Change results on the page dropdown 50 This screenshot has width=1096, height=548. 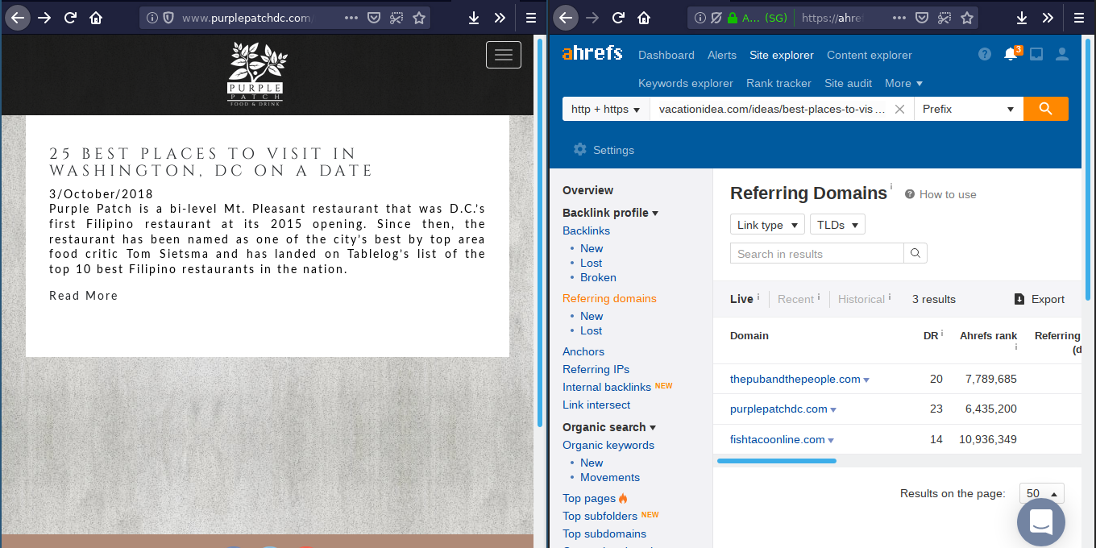pyautogui.click(x=1042, y=493)
